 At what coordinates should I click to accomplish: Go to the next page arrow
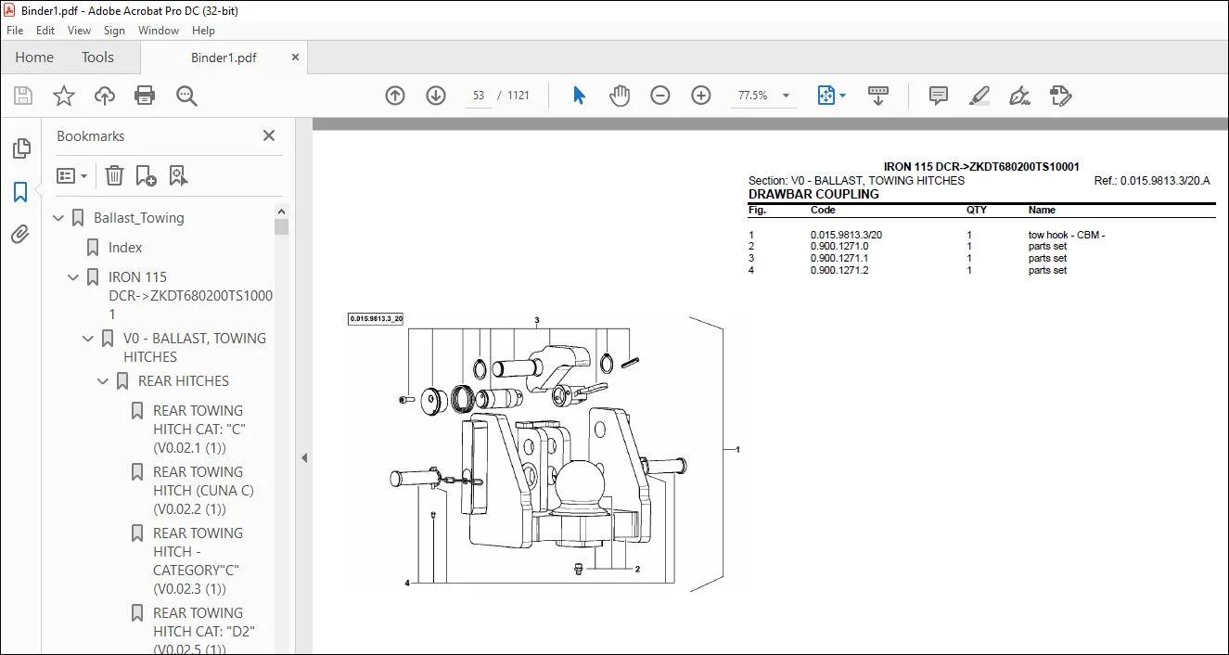tap(436, 96)
